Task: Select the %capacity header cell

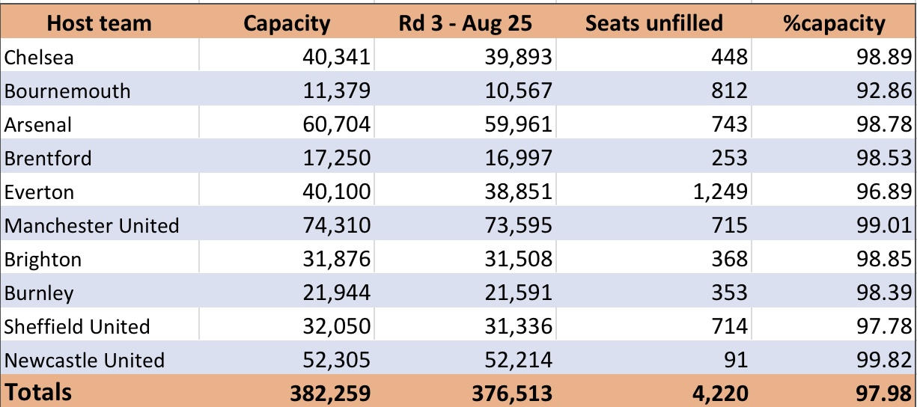Action: tap(833, 24)
